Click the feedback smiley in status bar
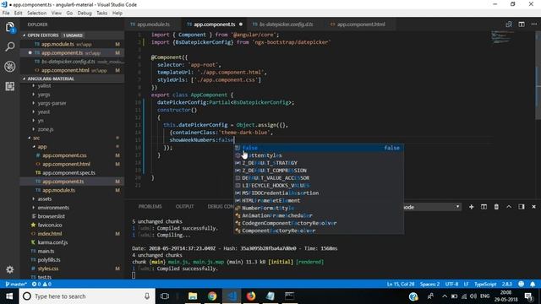Image resolution: width=541 pixels, height=304 pixels. pos(521,284)
